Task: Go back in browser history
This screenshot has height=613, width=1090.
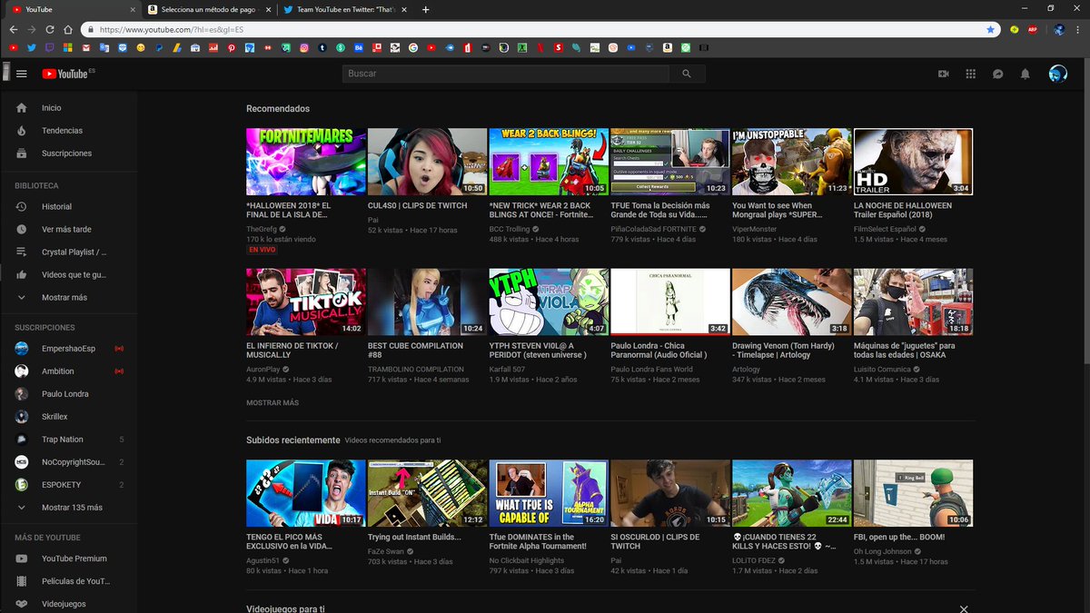Action: [14, 29]
